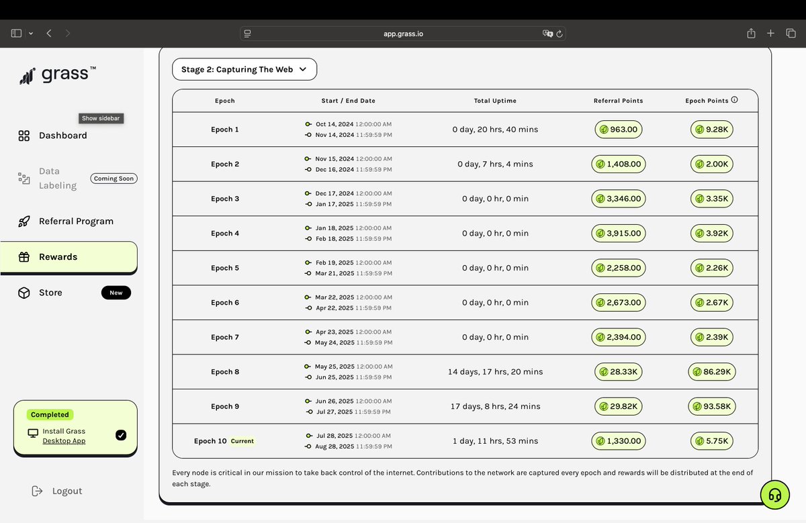The image size is (806, 523).
Task: Click the 29.82K referral points badge
Action: pyautogui.click(x=619, y=407)
